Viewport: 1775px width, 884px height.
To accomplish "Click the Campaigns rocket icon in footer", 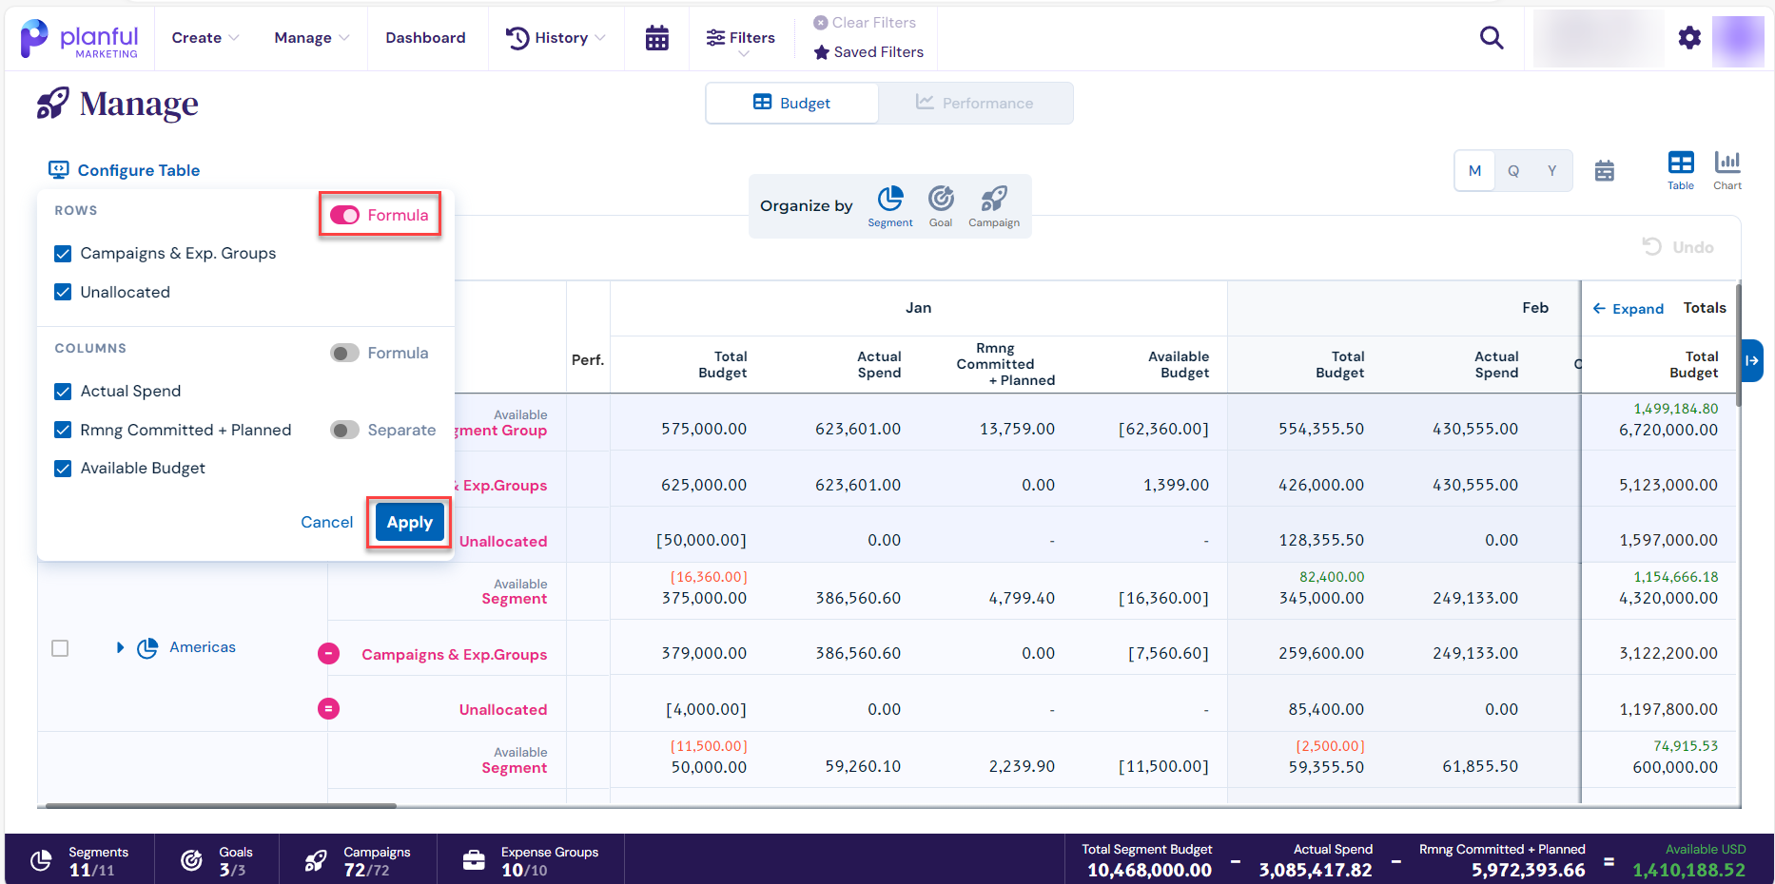I will (316, 860).
